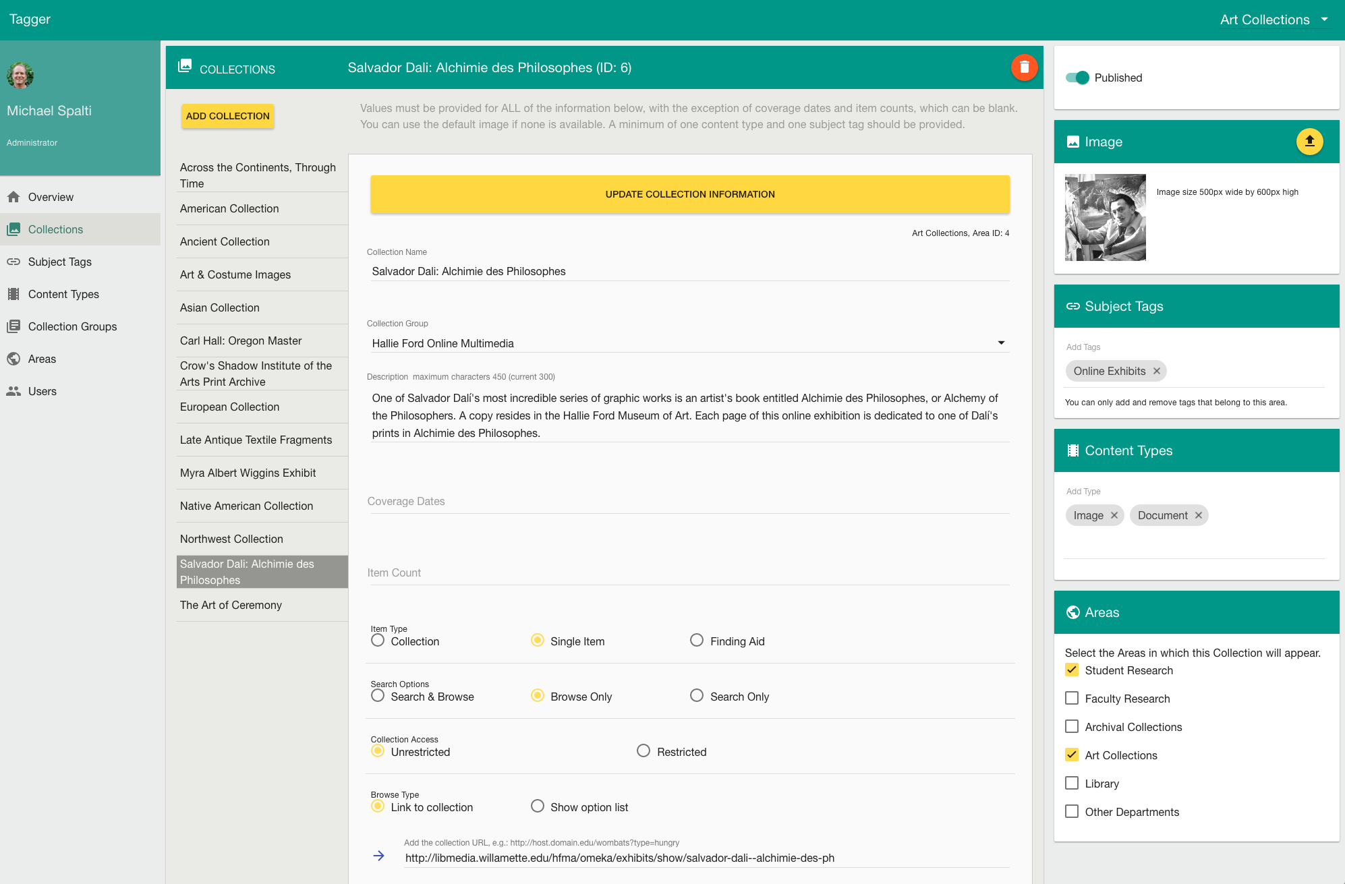Viewport: 1345px width, 884px height.
Task: Click the red delete collection trash icon
Action: pos(1023,67)
